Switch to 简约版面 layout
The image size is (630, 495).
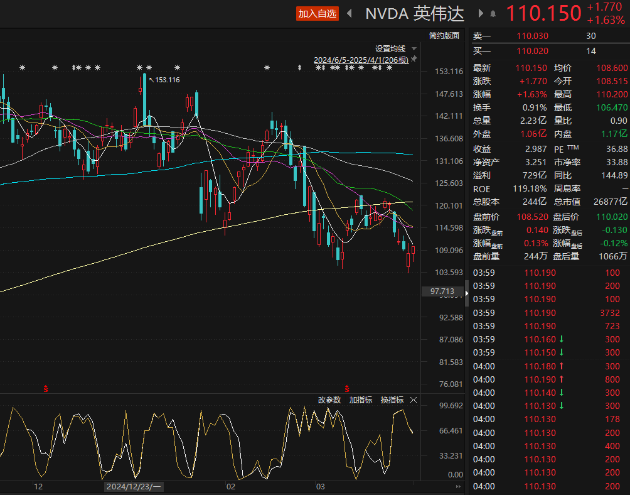(444, 36)
